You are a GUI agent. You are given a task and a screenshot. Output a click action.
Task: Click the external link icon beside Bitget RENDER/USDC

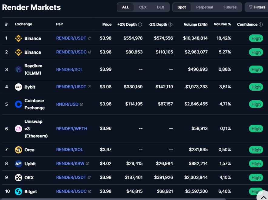89,191
